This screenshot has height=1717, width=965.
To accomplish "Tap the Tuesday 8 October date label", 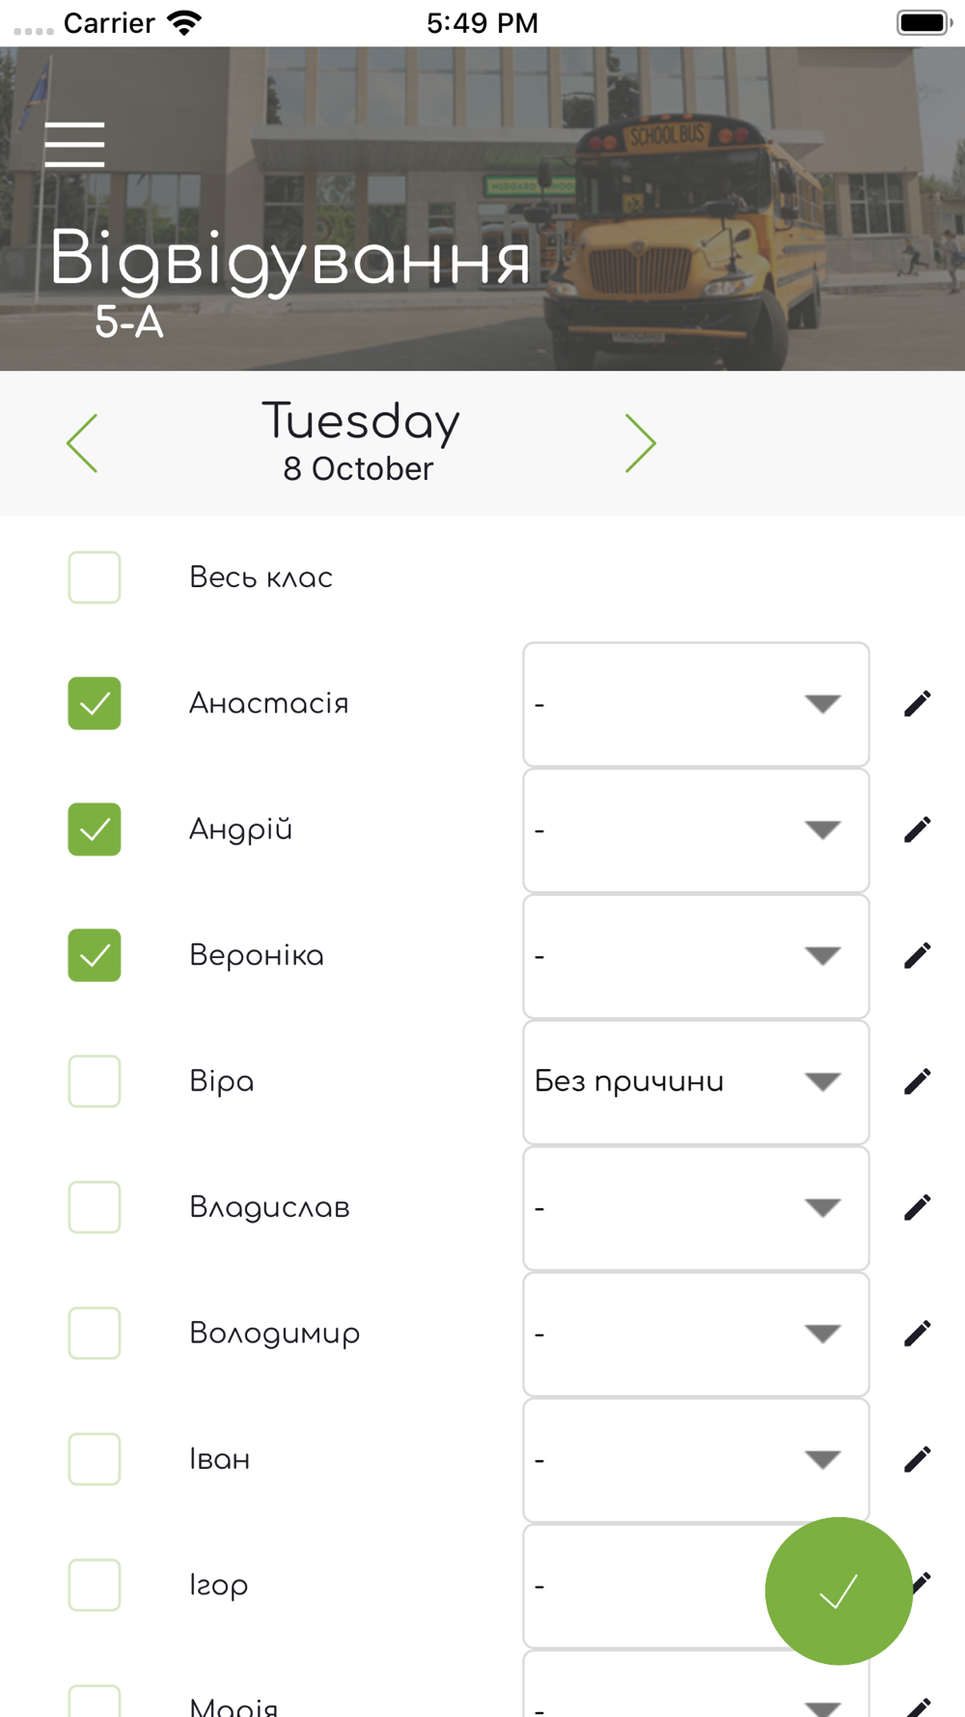I will pyautogui.click(x=360, y=443).
